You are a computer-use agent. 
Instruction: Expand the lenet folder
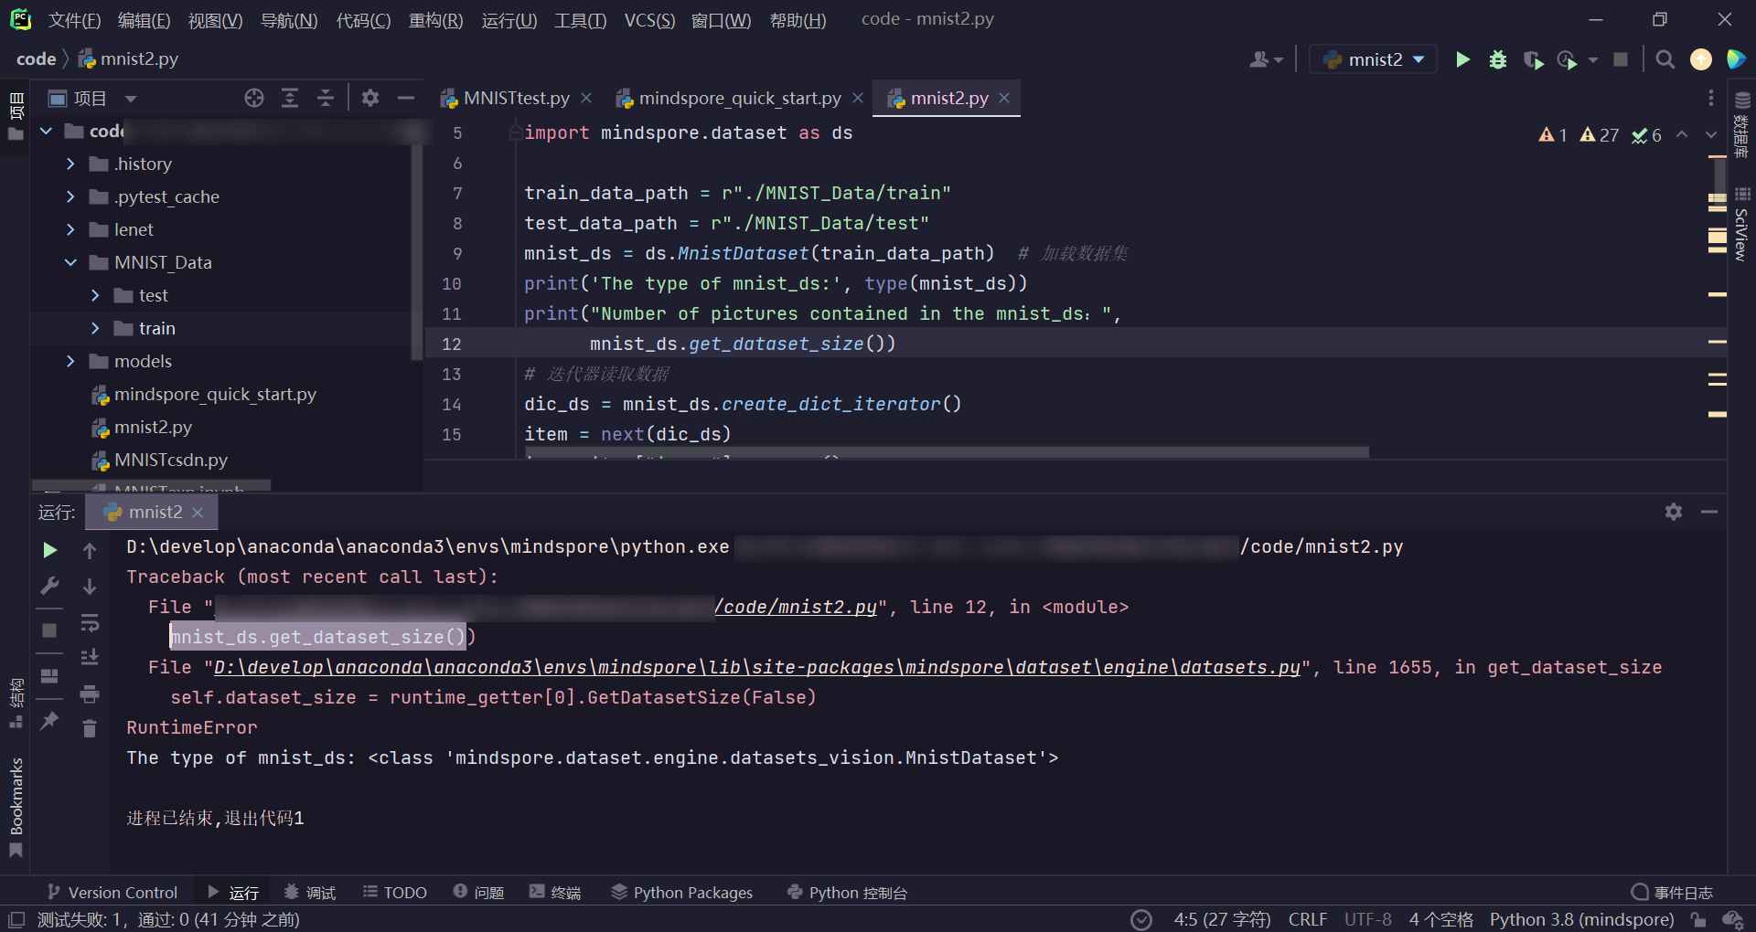[70, 229]
